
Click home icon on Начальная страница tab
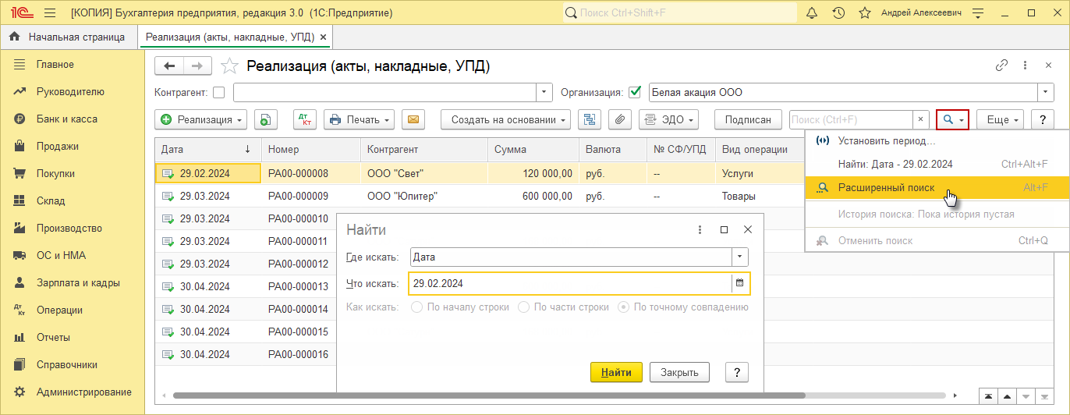pos(14,37)
